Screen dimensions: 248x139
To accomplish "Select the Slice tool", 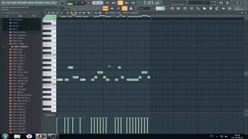I will click(88, 13).
